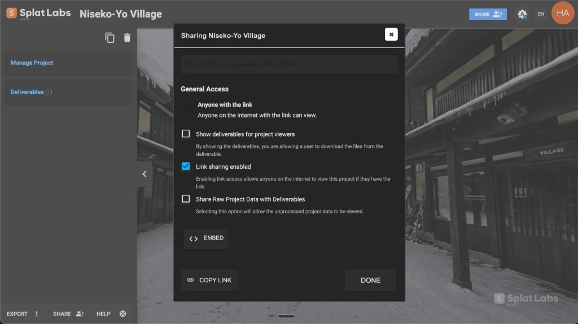
Task: Click the email address input field
Action: click(289, 64)
